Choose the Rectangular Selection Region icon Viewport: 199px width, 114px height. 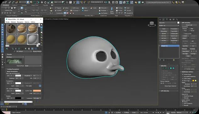35,2
